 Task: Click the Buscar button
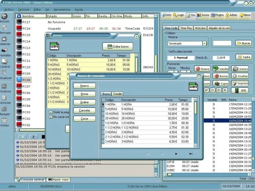[244, 43]
